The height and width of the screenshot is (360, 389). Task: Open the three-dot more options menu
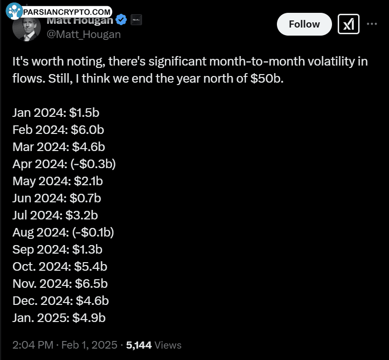coord(372,24)
